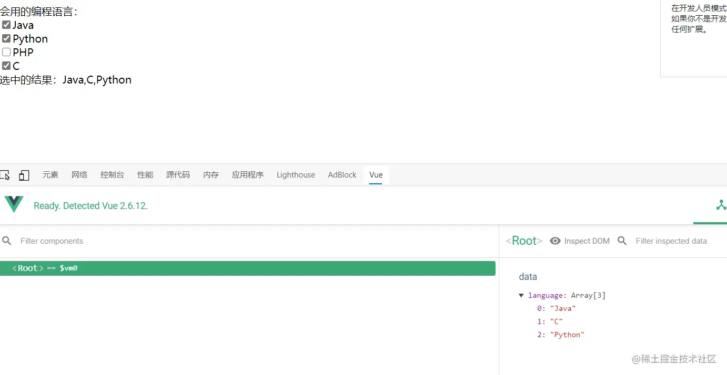Click the Inspect DOM eye icon

[555, 241]
